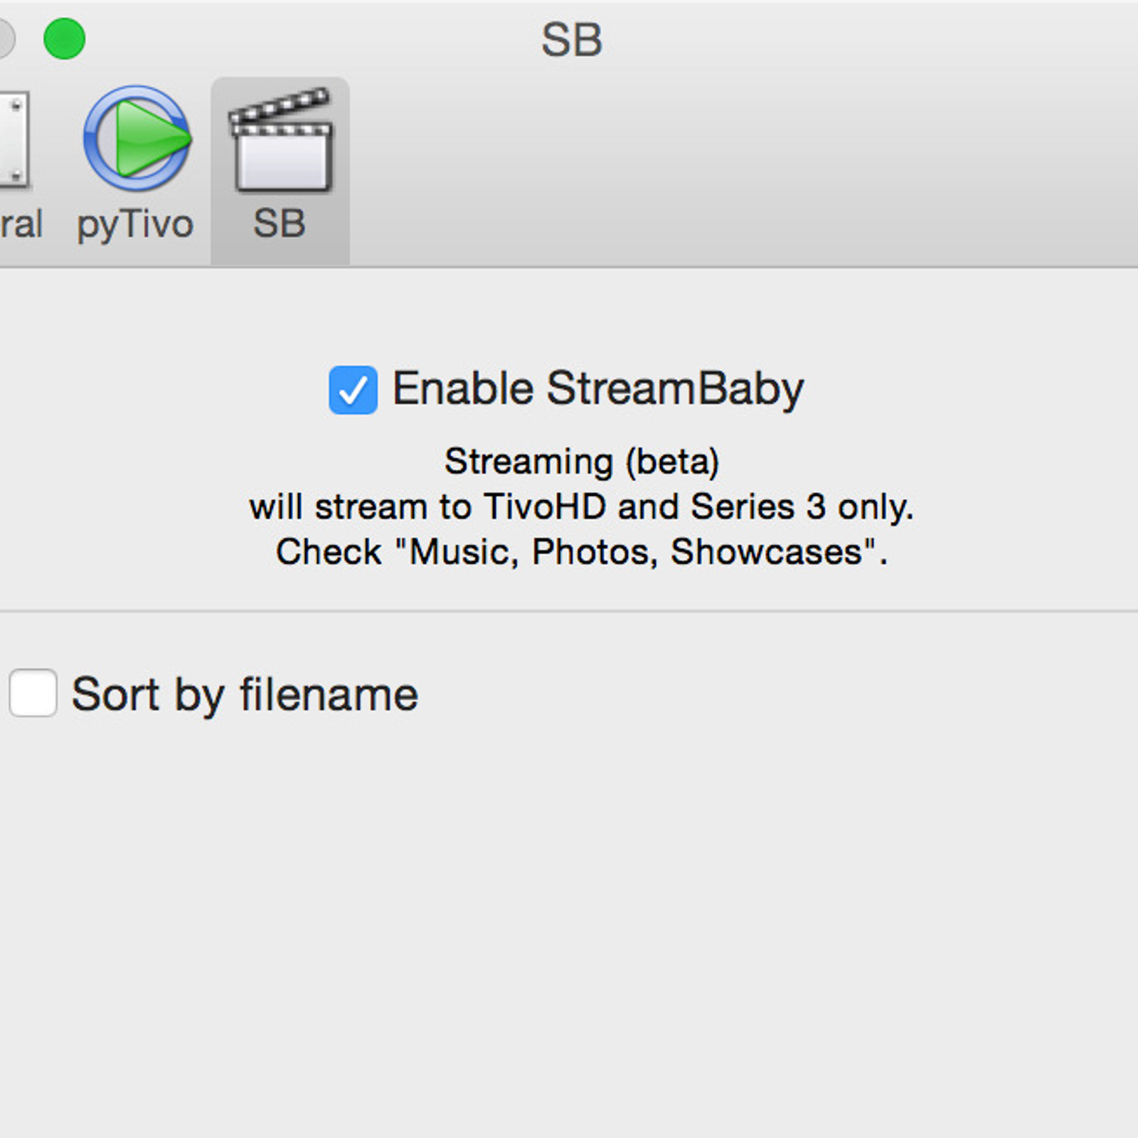
Task: Click the gray minimize window button
Action: point(6,39)
